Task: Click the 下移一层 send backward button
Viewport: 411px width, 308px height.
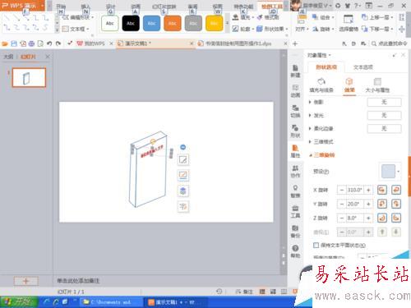Action: click(377, 29)
